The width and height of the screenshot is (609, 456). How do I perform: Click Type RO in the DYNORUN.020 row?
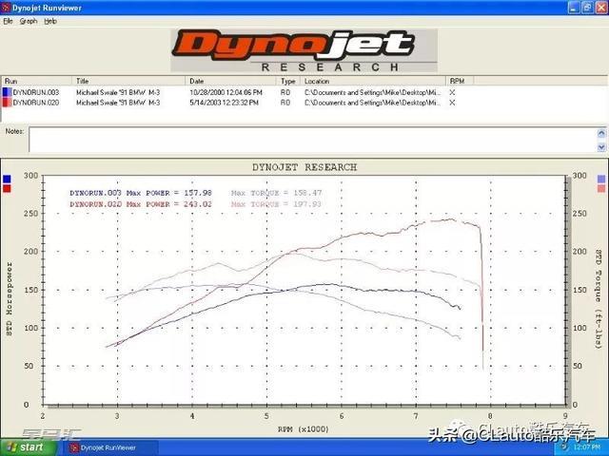click(285, 103)
